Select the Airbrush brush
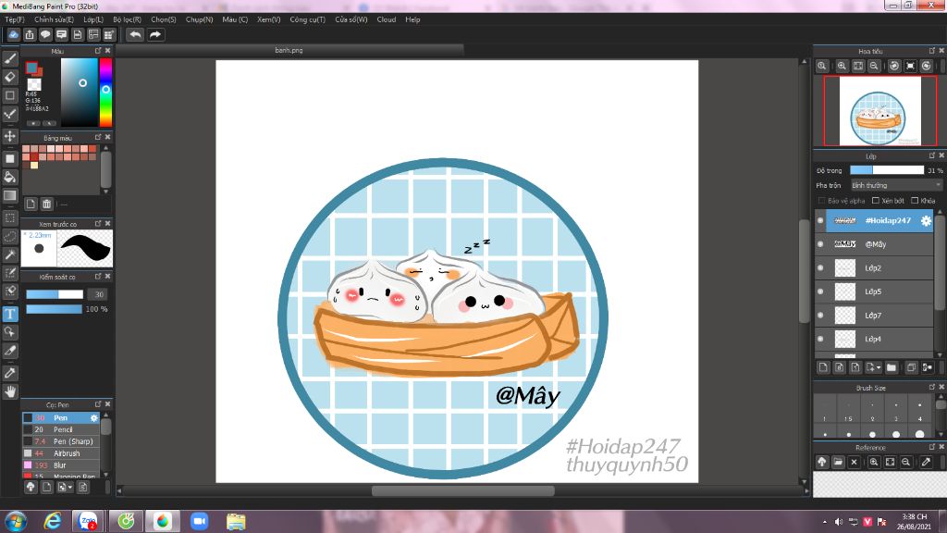Image resolution: width=947 pixels, height=533 pixels. (x=60, y=453)
